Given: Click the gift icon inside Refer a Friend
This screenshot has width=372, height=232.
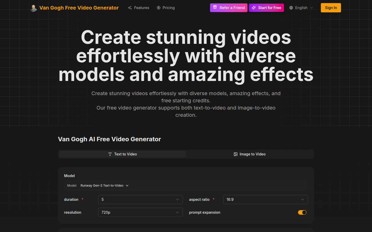Looking at the screenshot, I should (215, 8).
